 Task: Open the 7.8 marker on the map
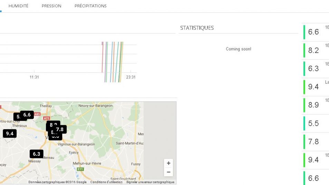tap(60, 129)
